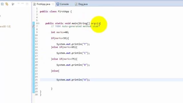Click the monitor icon on Console tab

point(58,4)
